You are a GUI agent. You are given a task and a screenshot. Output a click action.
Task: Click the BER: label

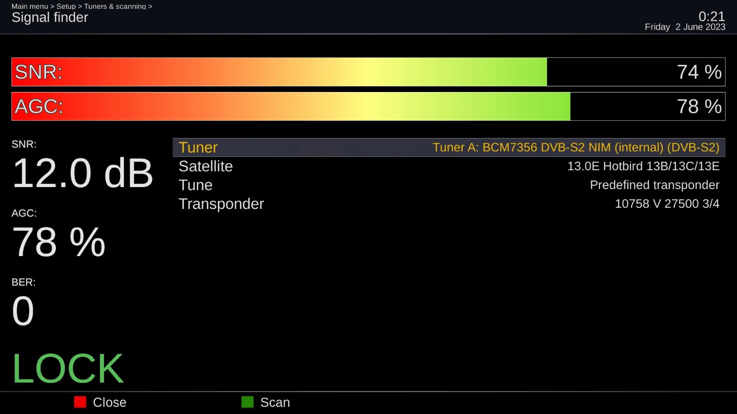click(x=24, y=282)
